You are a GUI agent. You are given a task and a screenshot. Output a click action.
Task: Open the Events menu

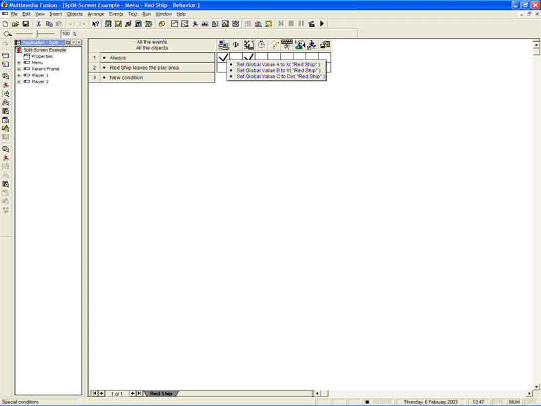click(116, 14)
